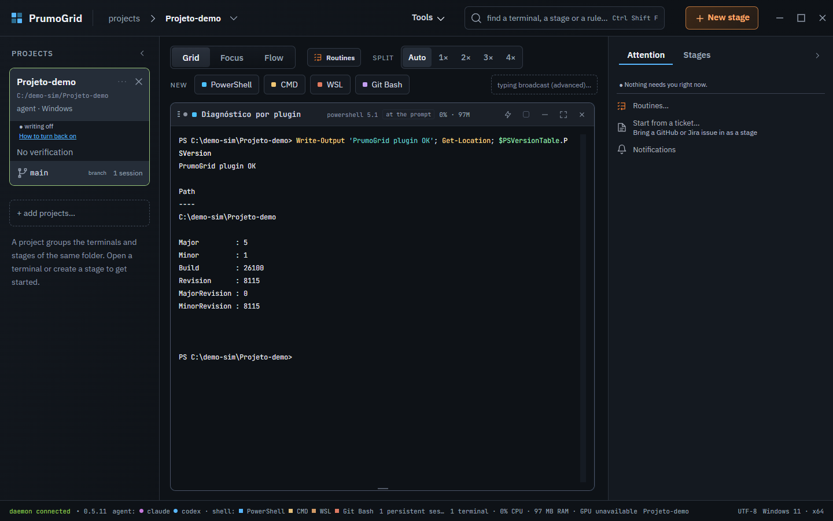The image size is (833, 521).
Task: Launch a new CMD terminal
Action: [285, 85]
